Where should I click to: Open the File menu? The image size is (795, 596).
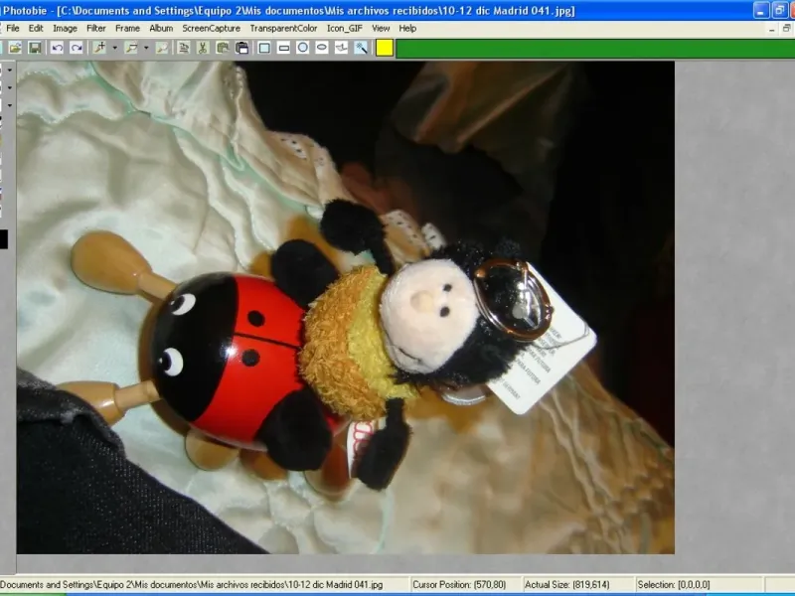pos(12,29)
